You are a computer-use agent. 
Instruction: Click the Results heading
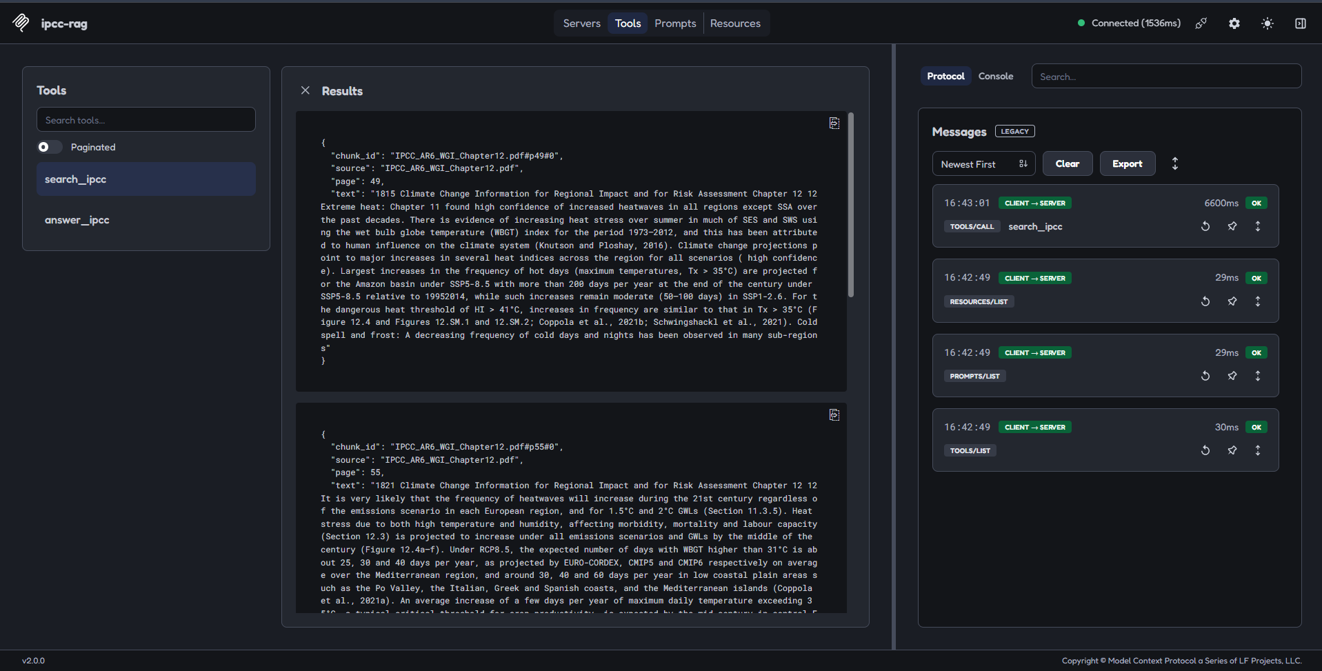point(342,91)
